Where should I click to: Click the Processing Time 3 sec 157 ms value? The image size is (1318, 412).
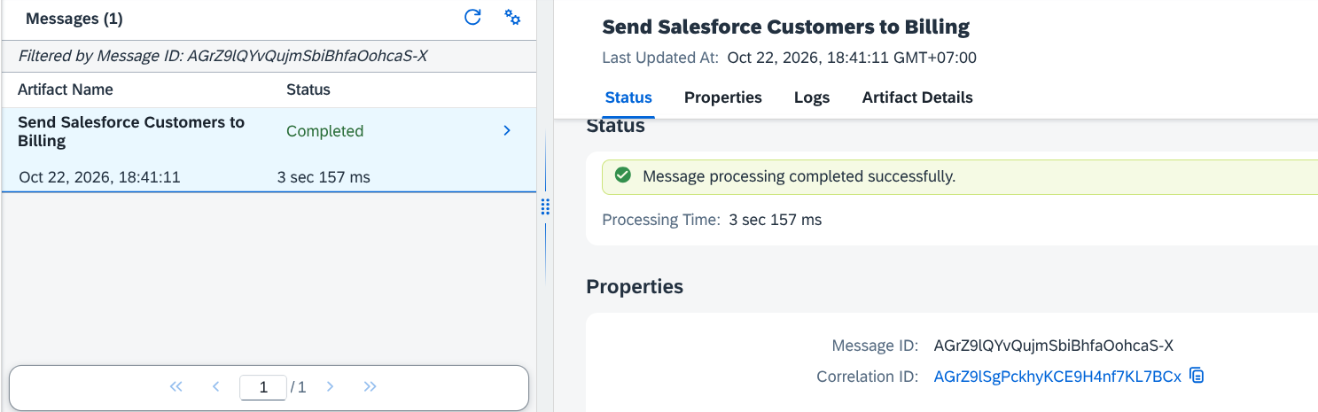(776, 220)
